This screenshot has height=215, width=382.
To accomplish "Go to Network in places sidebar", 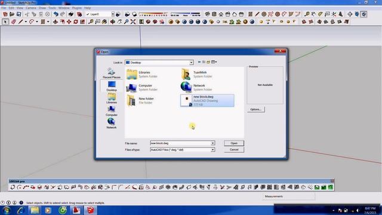I will click(112, 124).
